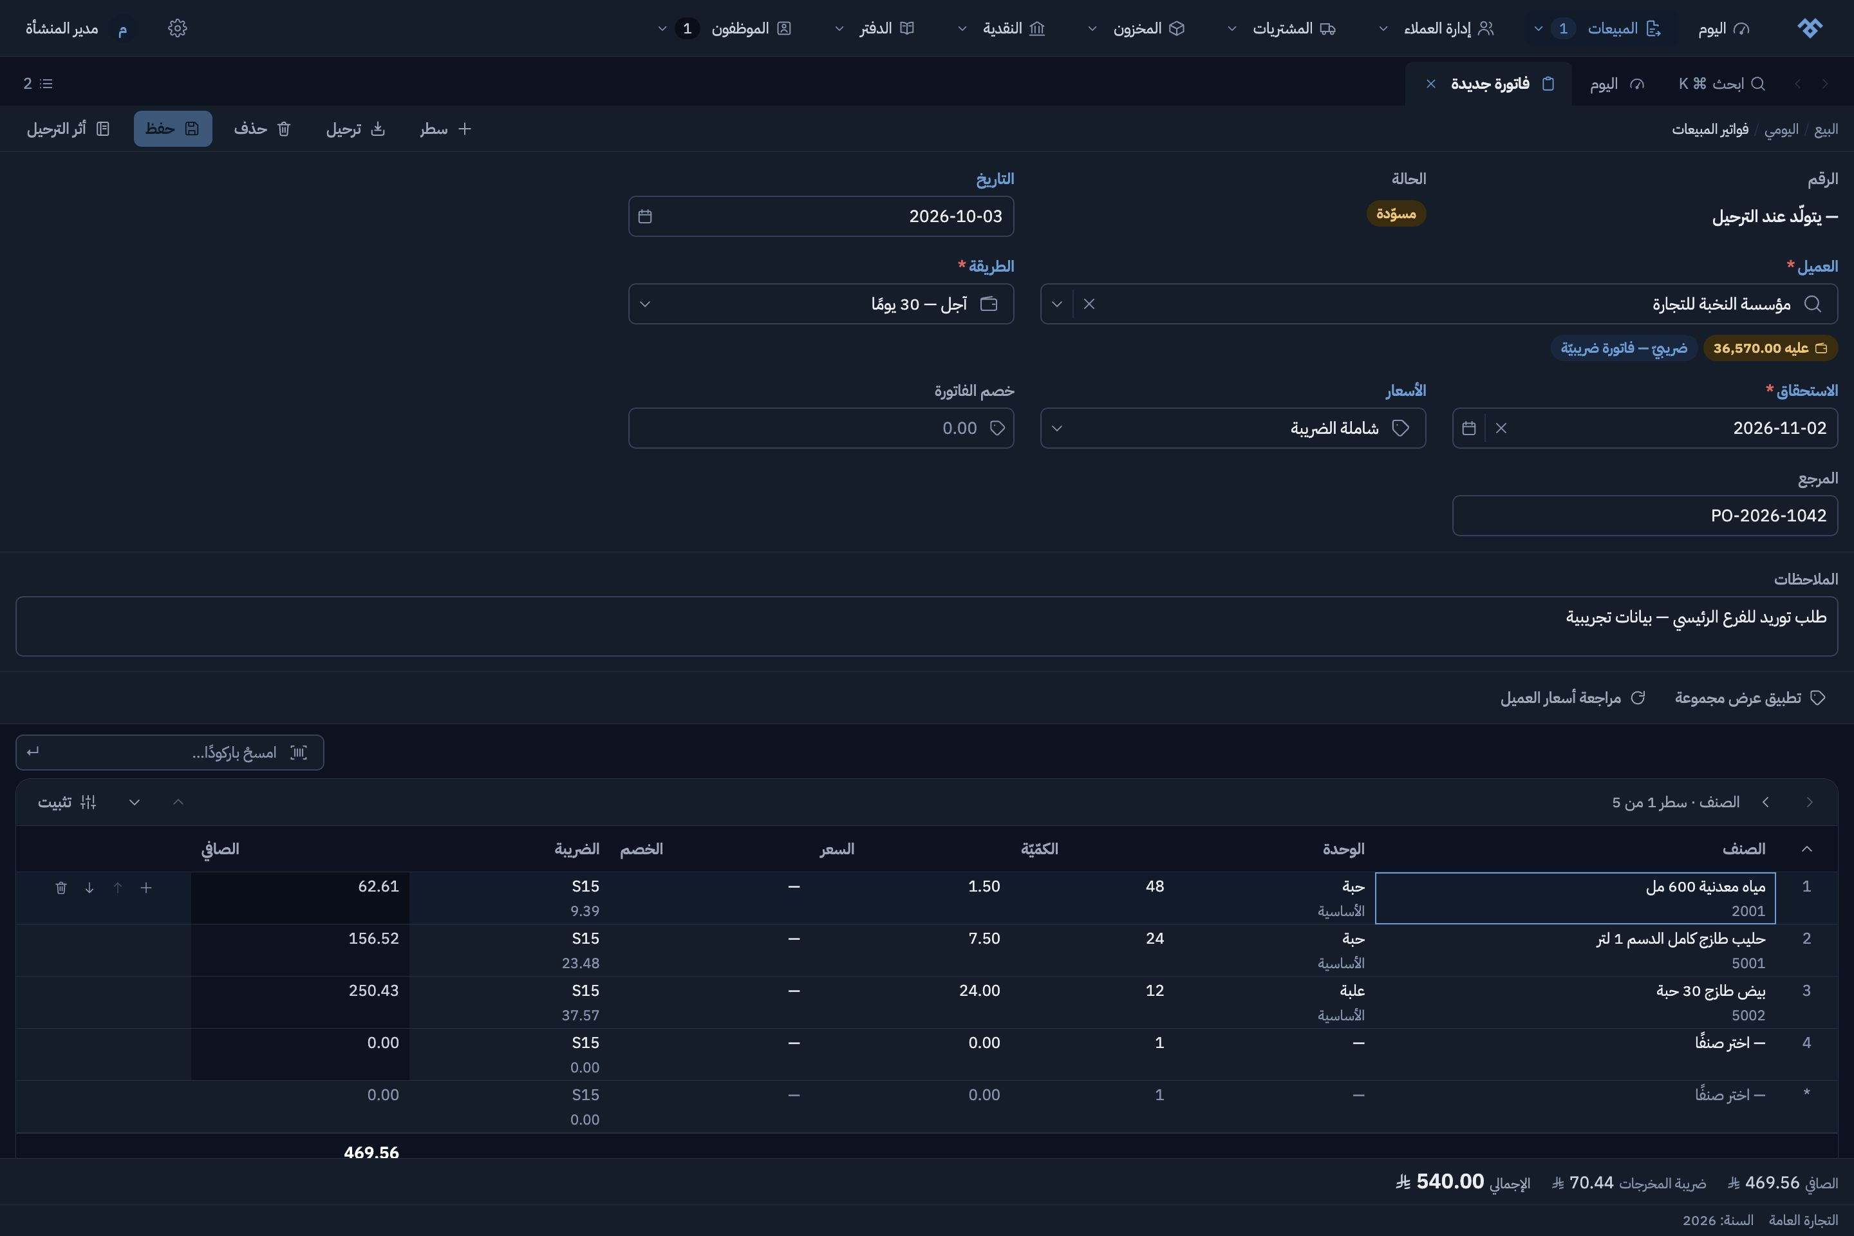Screen dimensions: 1854x1236
Task: Delete line 1 with trash icon
Action: [x=62, y=888]
